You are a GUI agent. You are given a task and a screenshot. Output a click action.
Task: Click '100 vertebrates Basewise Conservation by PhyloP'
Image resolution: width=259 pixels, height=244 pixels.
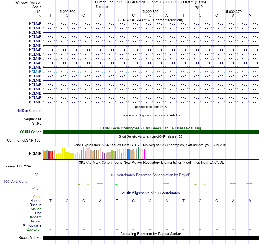[x=150, y=175]
